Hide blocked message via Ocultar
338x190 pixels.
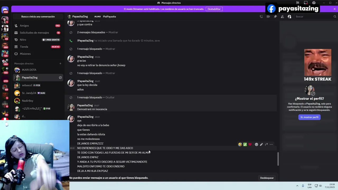click(110, 97)
